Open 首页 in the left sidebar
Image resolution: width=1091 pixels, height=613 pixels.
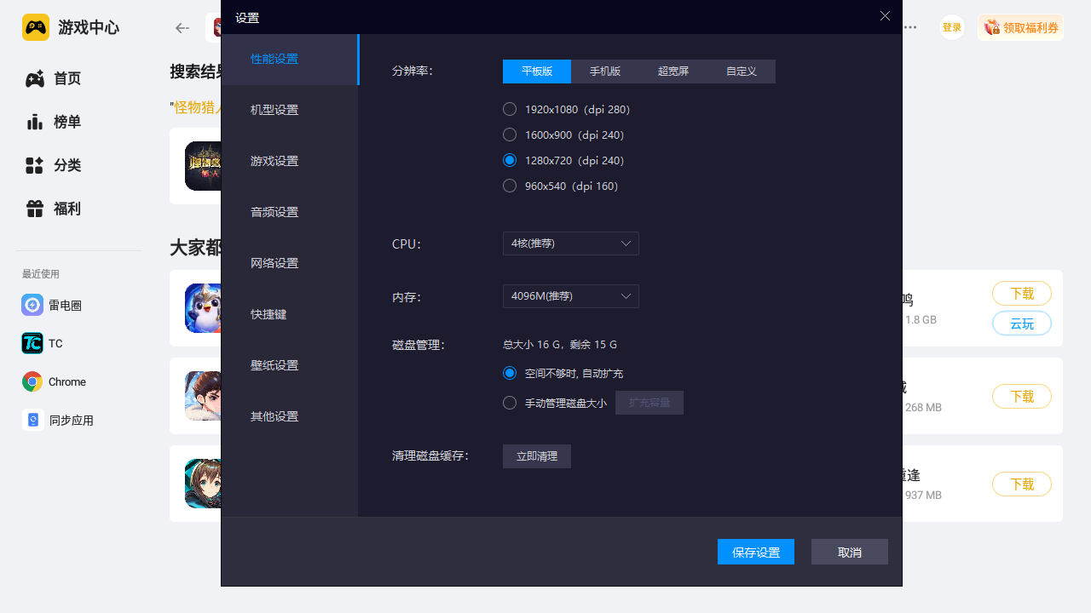coord(53,78)
